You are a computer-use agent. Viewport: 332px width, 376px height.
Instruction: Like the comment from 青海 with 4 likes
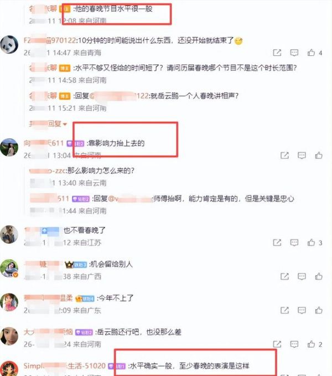pos(311,53)
